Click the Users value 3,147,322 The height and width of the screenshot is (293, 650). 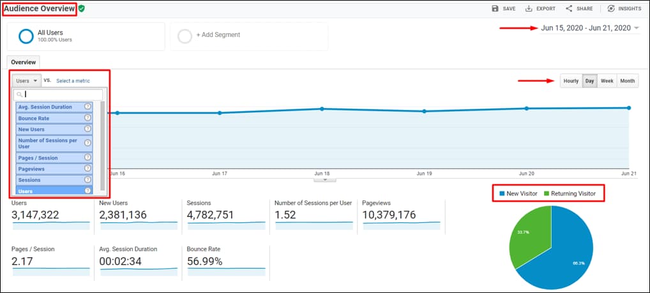click(x=35, y=214)
